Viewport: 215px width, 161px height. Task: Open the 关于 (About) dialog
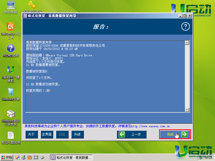pos(31,134)
